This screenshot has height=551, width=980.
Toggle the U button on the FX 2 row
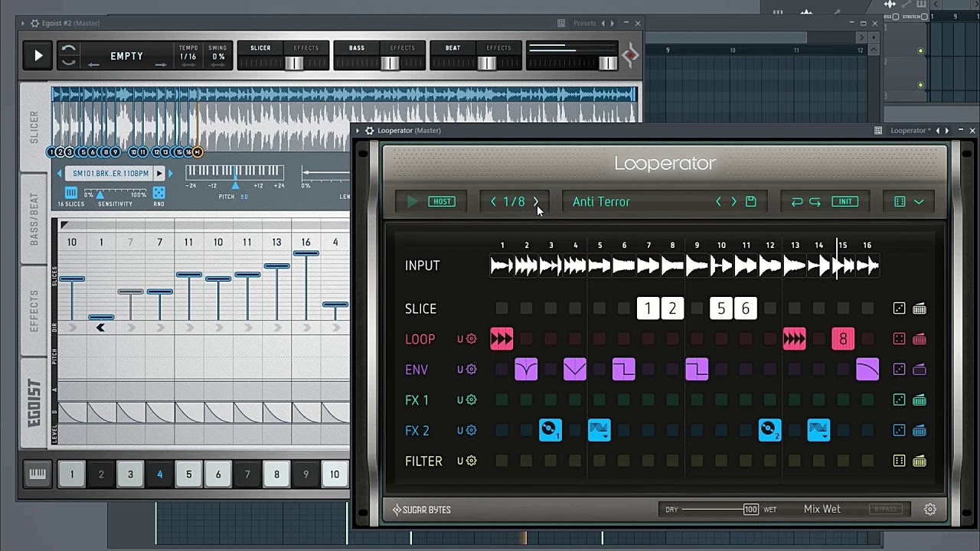click(460, 431)
